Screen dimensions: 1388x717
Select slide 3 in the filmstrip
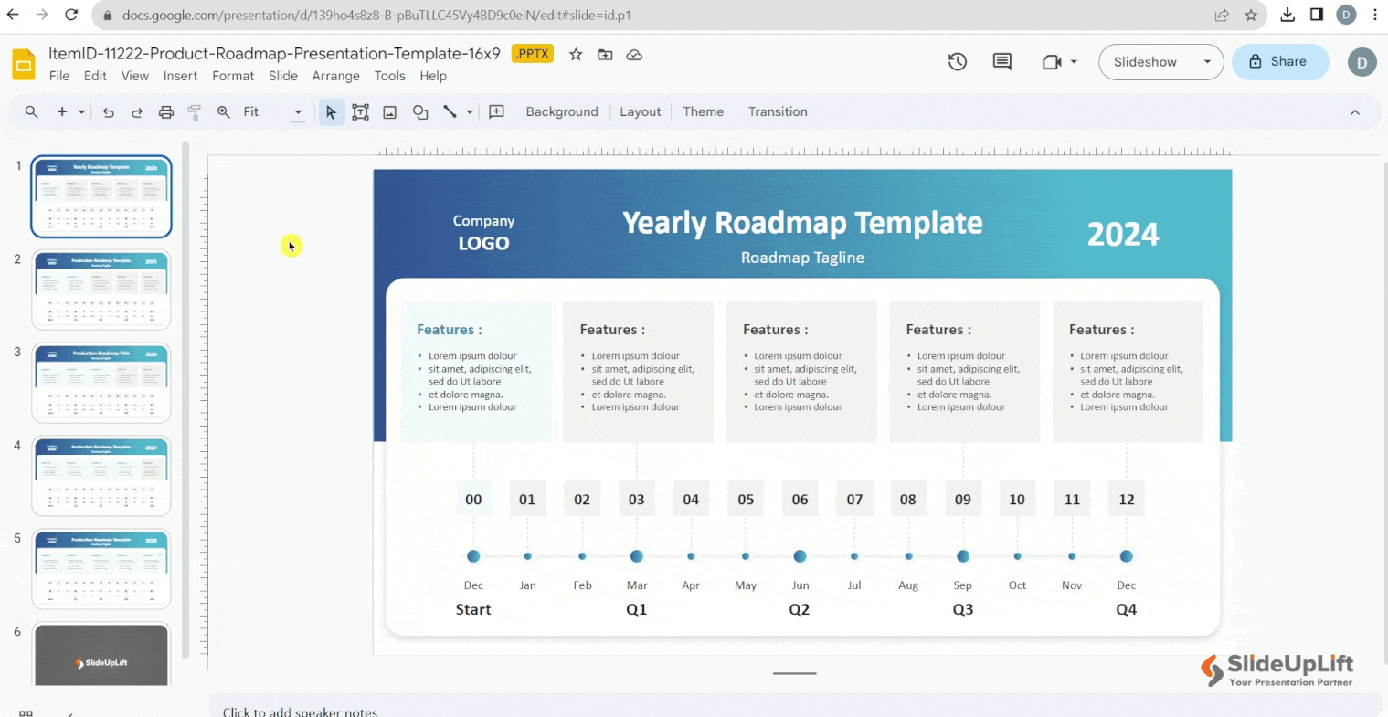[101, 383]
